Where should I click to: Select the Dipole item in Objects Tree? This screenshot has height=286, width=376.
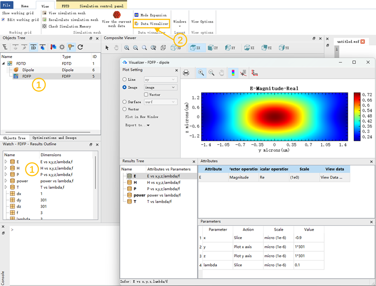click(28, 70)
